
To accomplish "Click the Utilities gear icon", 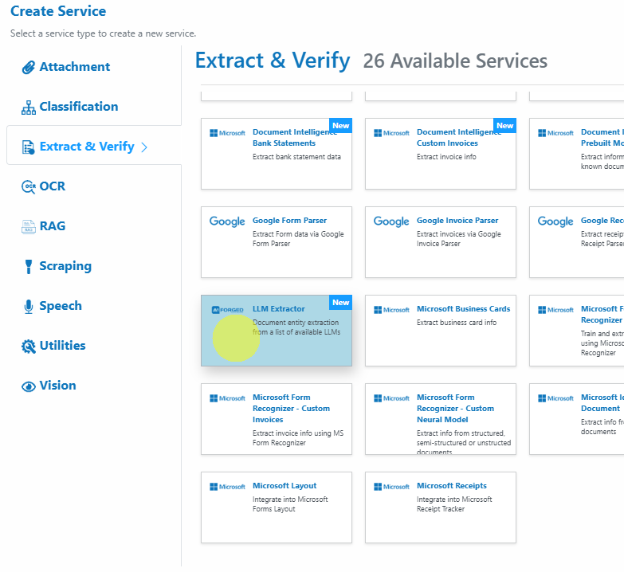I will point(28,346).
